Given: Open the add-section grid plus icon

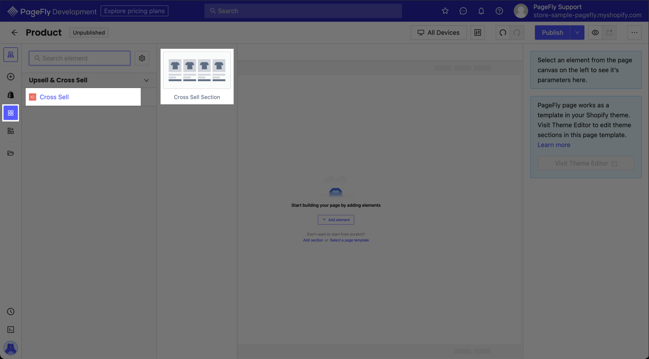Looking at the screenshot, I should tap(11, 131).
